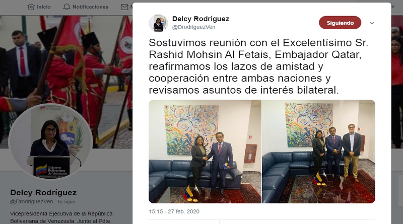The image size is (403, 224).
Task: Select the Inicio tab label
Action: click(44, 7)
